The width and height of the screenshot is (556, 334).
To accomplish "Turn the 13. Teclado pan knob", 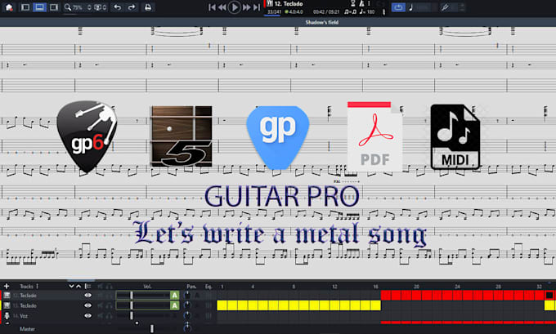I will point(187,305).
